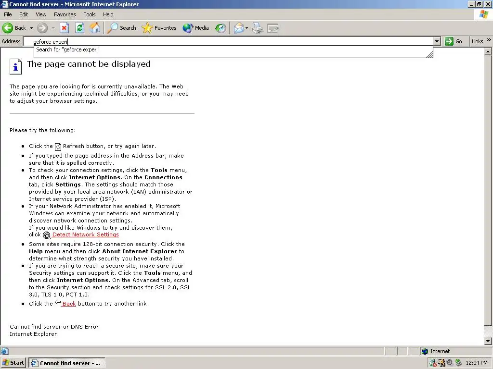
Task: Click the gray round speaker tray icon
Action: point(450,362)
